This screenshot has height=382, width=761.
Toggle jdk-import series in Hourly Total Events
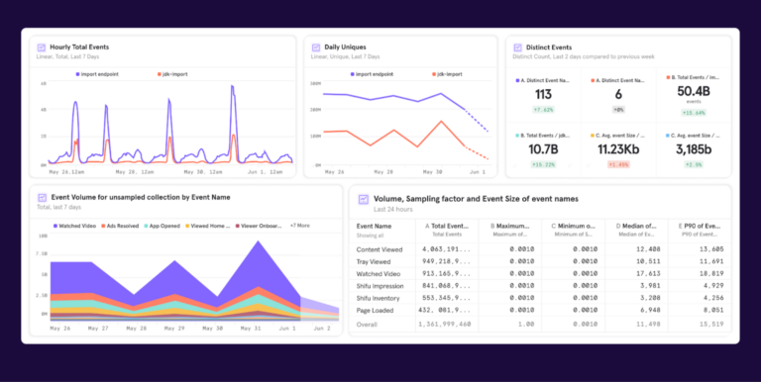click(172, 74)
